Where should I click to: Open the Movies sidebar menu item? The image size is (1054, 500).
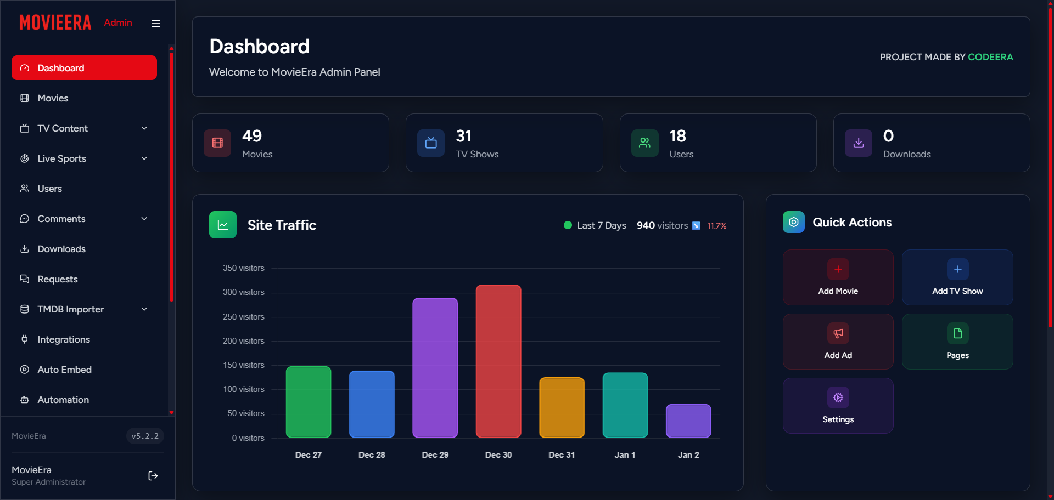pyautogui.click(x=53, y=98)
